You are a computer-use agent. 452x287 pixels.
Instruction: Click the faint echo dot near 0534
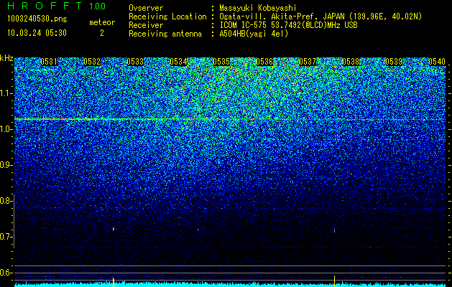pos(198,230)
